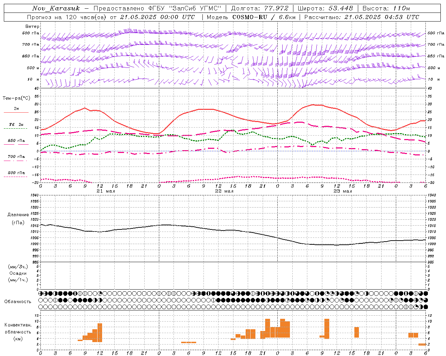446x356 pixels.
Task: Click the Долгота: 77.972 value
Action: pos(260,8)
